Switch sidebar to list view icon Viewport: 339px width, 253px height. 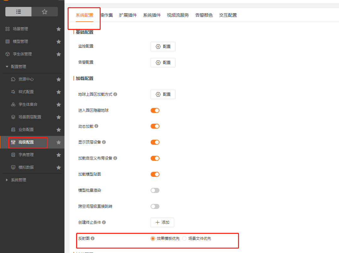point(19,12)
